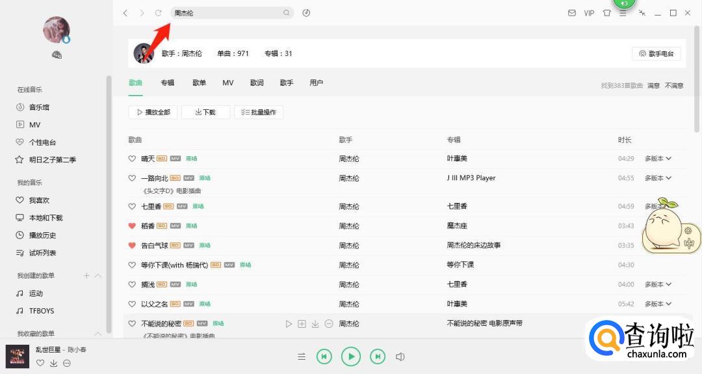Switch to the 歌词 tab
This screenshot has height=374, width=702.
[x=257, y=83]
